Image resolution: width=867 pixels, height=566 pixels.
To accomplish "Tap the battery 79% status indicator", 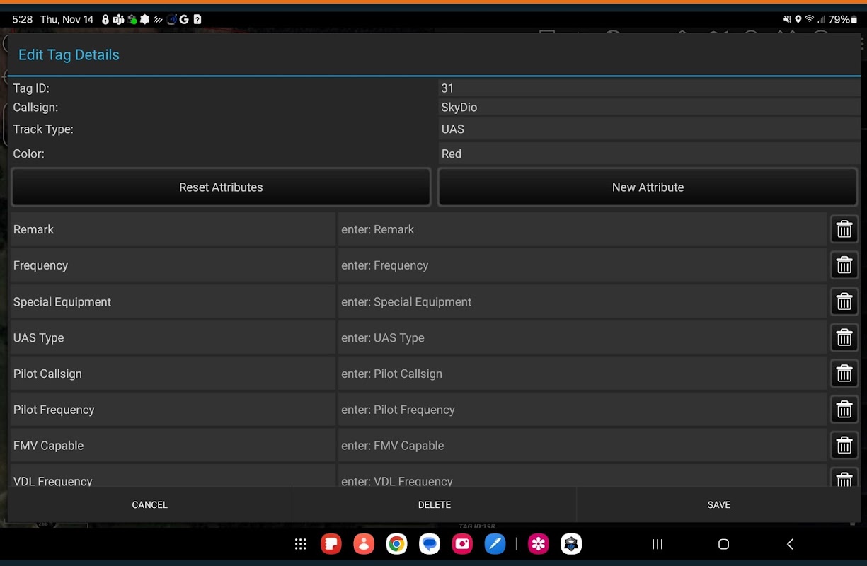I will 842,19.
